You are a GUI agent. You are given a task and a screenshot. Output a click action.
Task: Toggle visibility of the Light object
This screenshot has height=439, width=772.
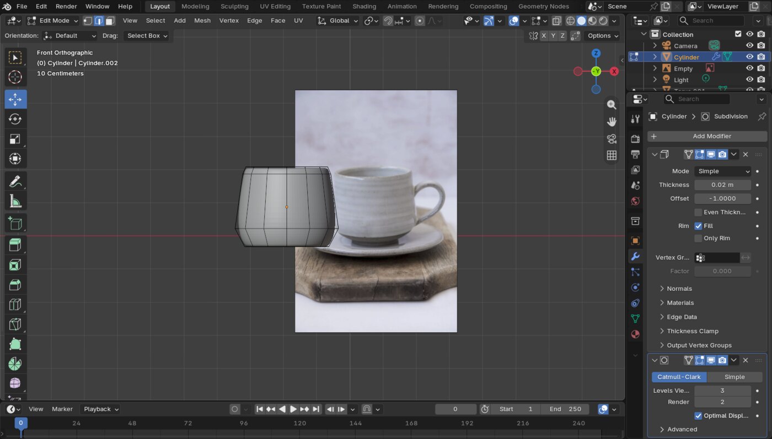point(749,80)
